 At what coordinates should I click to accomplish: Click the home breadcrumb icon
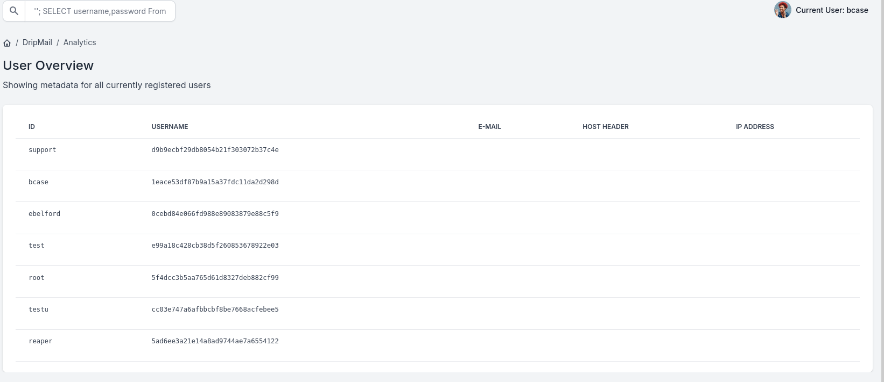7,43
